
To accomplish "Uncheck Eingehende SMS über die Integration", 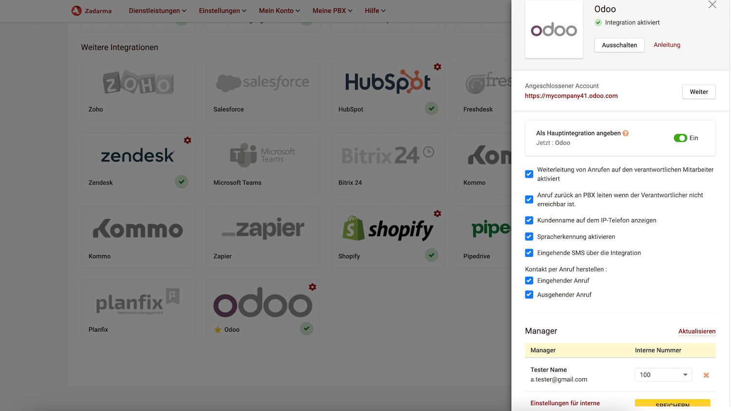I will [529, 253].
